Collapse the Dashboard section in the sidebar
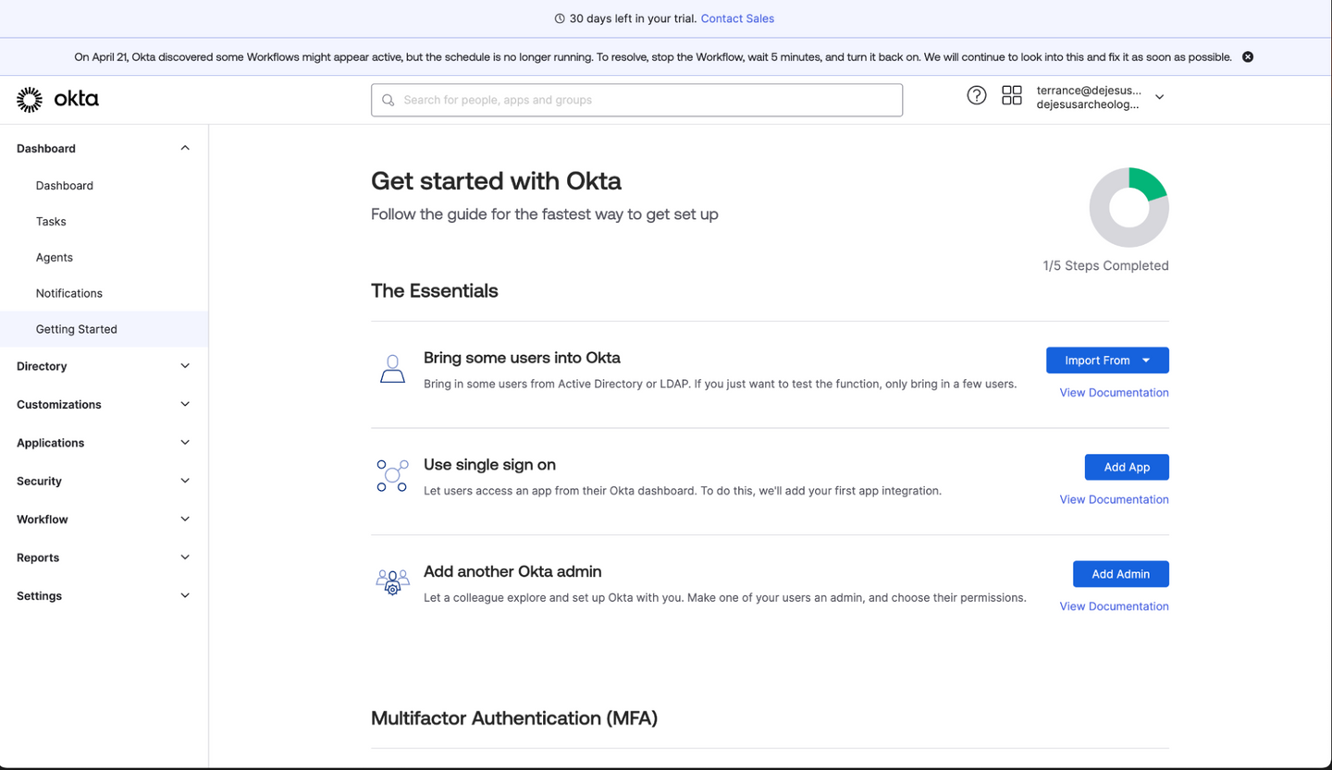 pyautogui.click(x=102, y=148)
